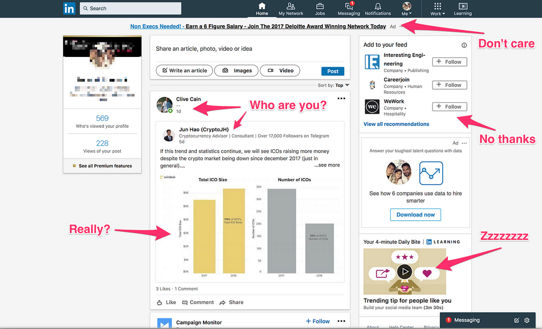542x329 pixels.
Task: Click the LinkedIn logo icon
Action: (69, 8)
